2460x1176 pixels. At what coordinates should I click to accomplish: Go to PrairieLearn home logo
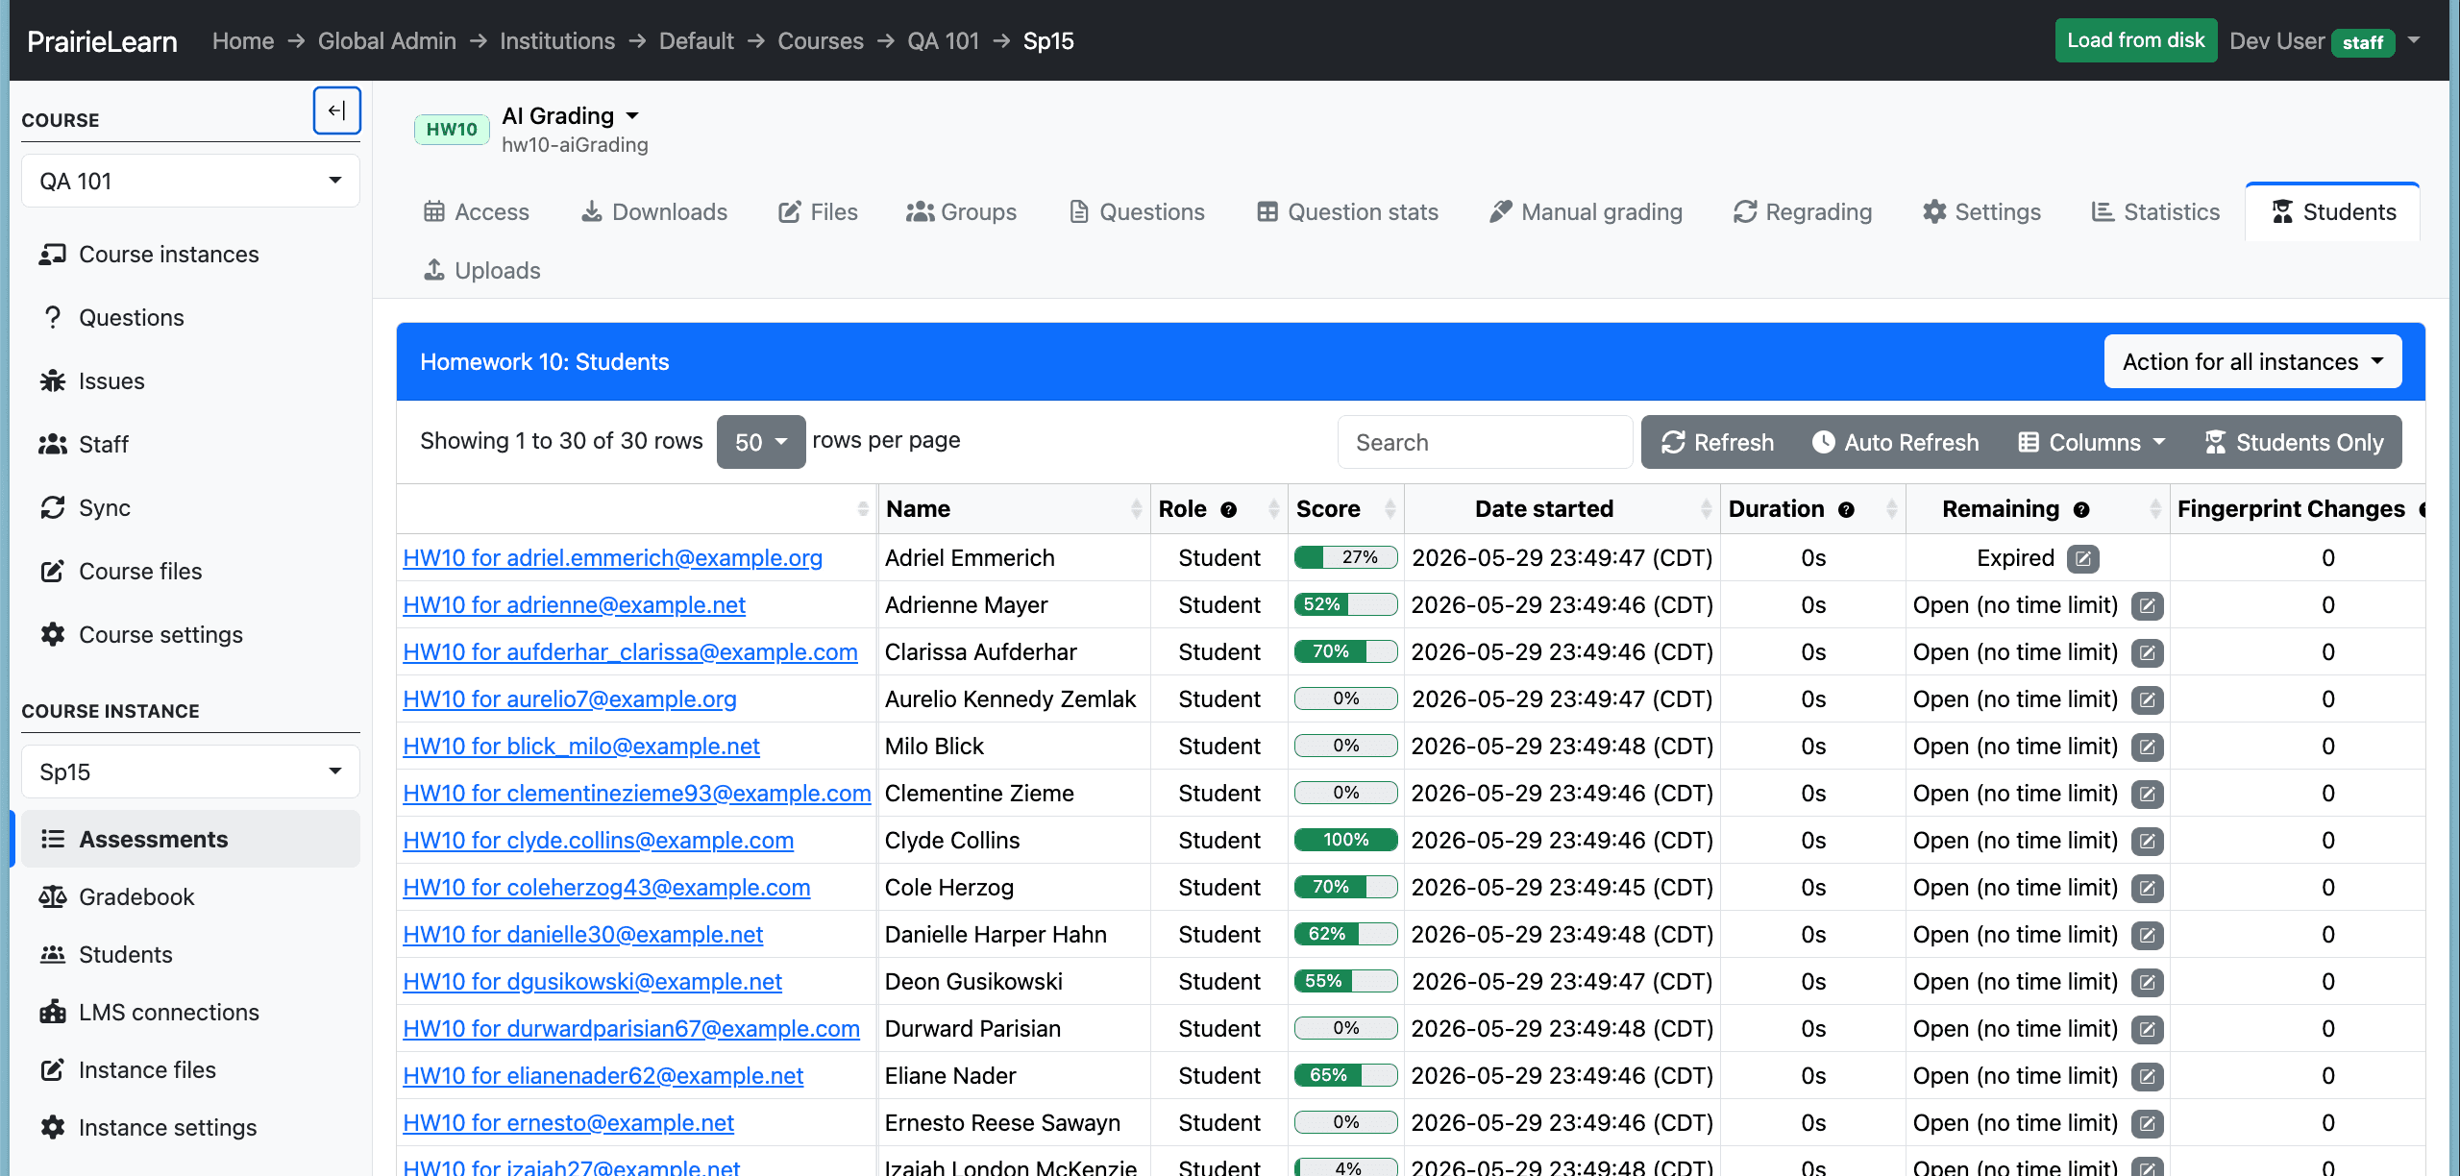(102, 41)
